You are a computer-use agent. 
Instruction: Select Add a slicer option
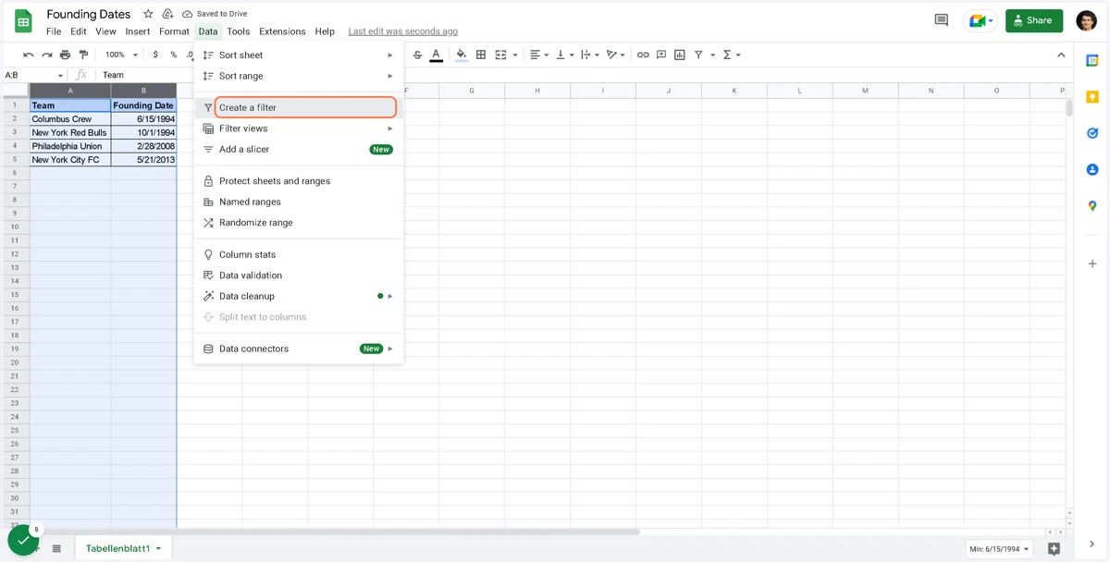[299, 149]
